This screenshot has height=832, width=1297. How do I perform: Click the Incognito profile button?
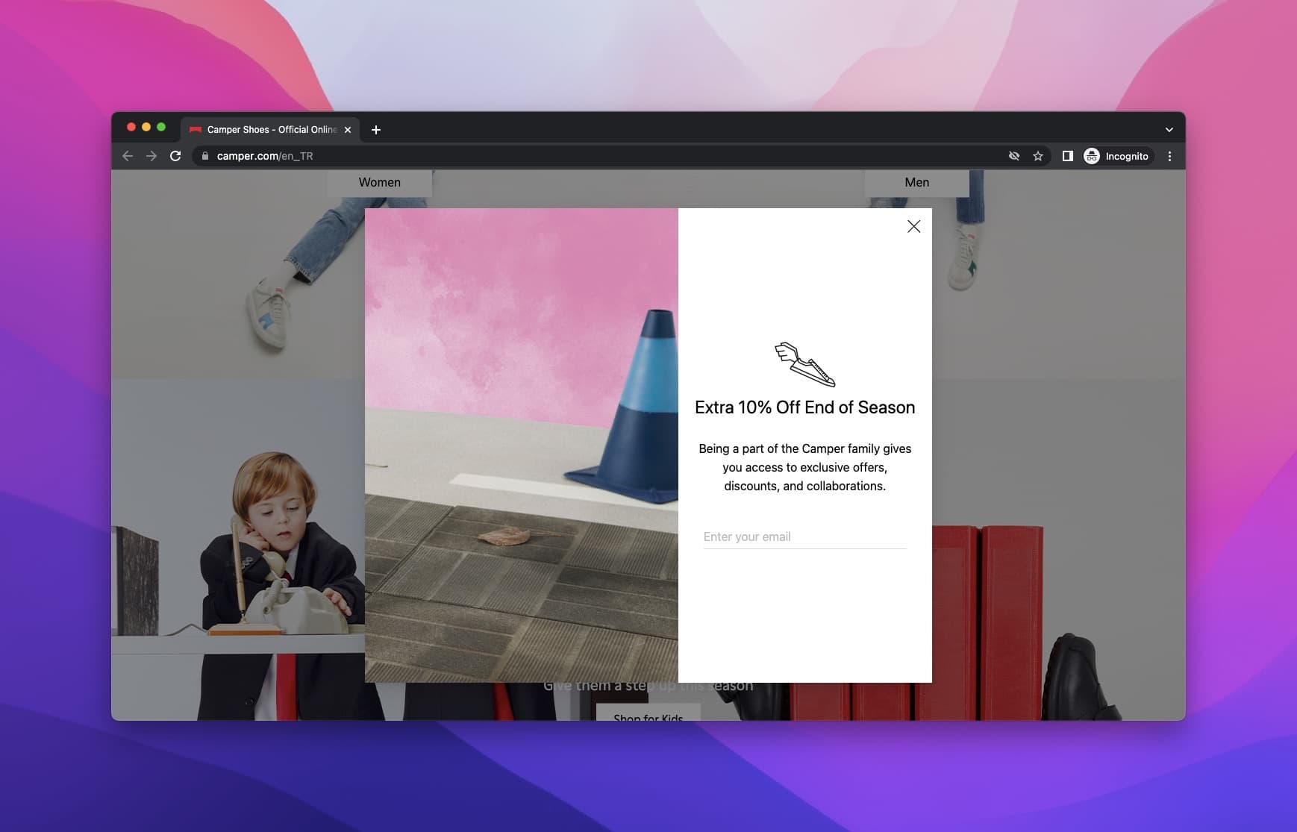[x=1116, y=156]
